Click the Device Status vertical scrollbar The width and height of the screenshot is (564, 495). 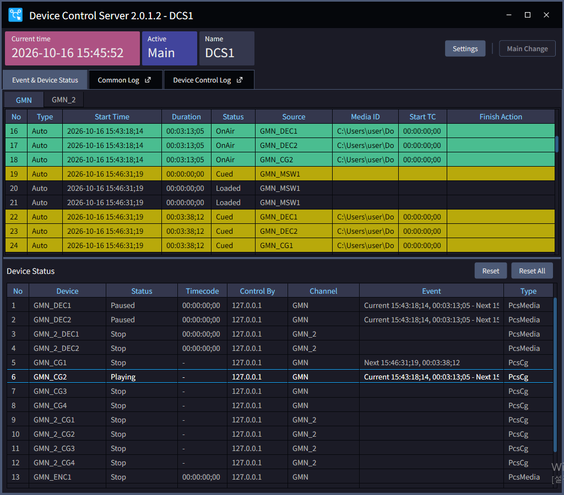click(x=555, y=376)
